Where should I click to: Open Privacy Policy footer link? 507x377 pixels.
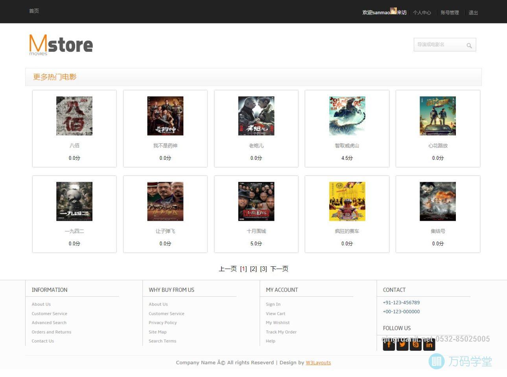point(162,323)
